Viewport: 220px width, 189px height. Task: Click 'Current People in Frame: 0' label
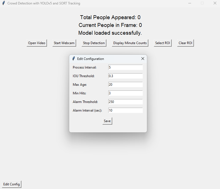(110, 25)
